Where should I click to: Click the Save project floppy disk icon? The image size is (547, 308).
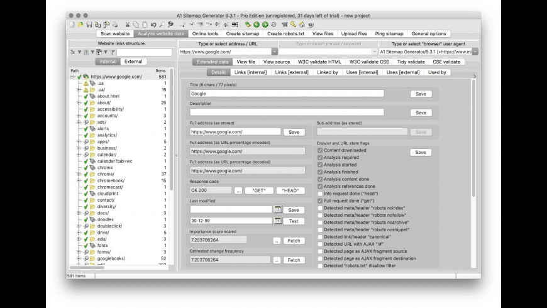89,25
